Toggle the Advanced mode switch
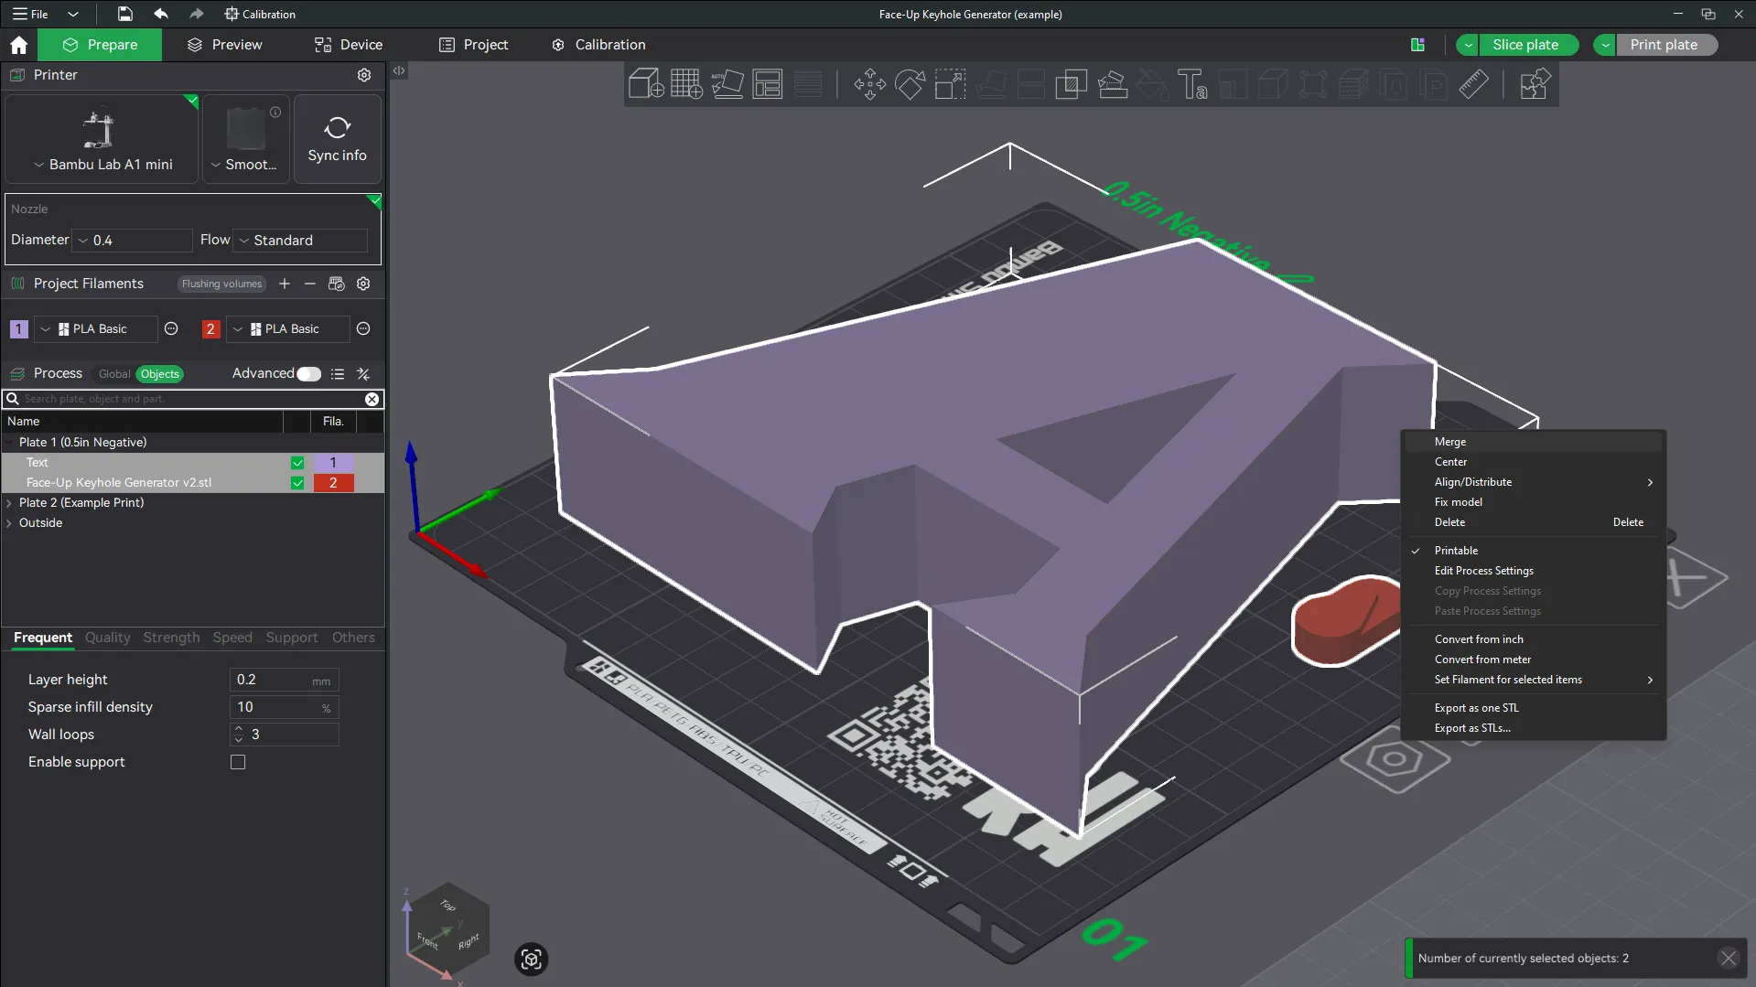 click(309, 373)
